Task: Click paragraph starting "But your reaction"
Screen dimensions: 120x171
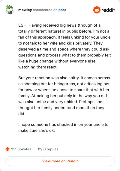Action: click(64, 96)
